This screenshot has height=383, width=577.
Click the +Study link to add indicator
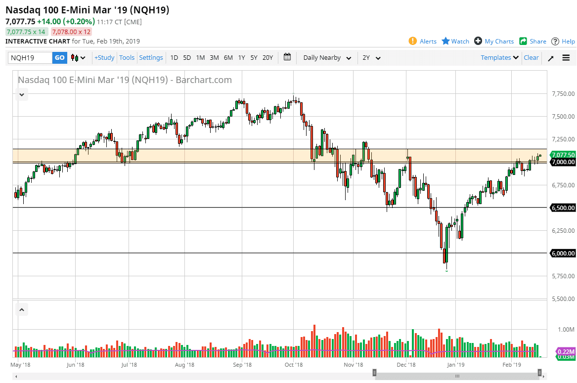click(104, 57)
